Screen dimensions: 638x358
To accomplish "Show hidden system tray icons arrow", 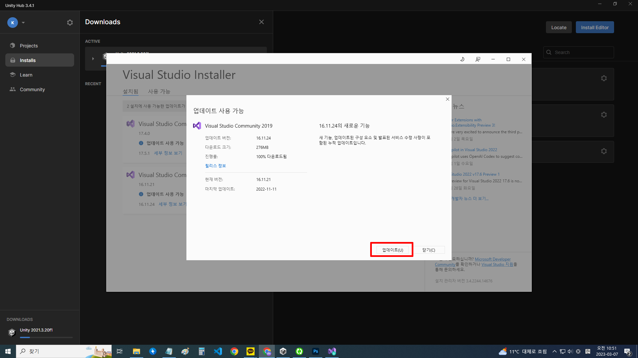I will point(554,351).
